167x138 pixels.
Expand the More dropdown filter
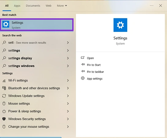pos(62,6)
